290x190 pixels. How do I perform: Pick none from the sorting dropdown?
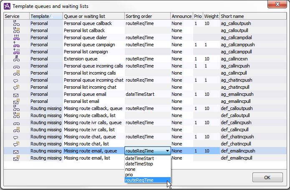pyautogui.click(x=131, y=169)
